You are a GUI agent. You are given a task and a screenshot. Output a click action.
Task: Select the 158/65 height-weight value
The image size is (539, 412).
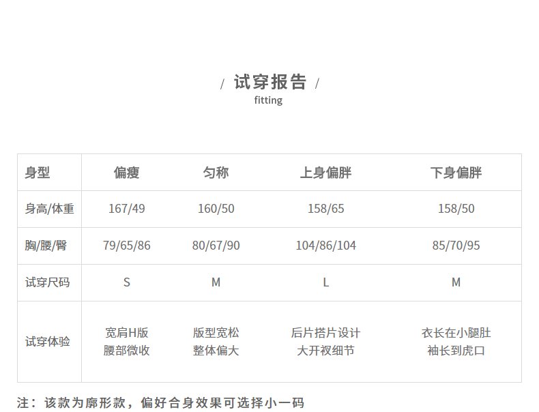tap(325, 209)
